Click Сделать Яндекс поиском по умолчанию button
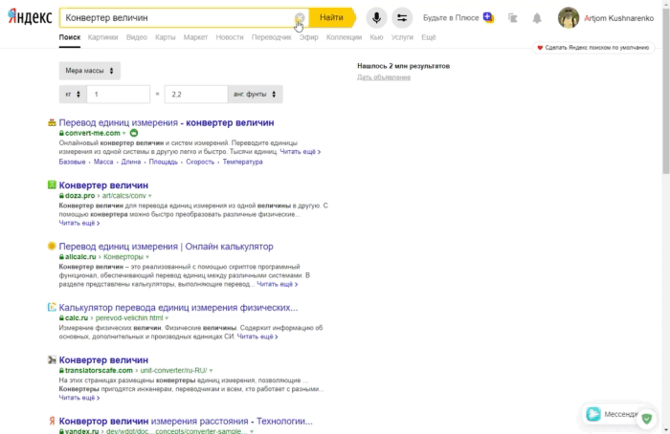670x434 pixels. [x=593, y=48]
